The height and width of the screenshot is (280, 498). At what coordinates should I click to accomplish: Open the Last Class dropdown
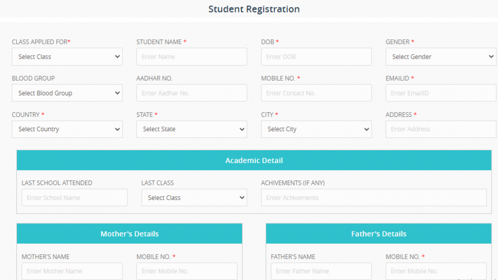[x=194, y=197]
